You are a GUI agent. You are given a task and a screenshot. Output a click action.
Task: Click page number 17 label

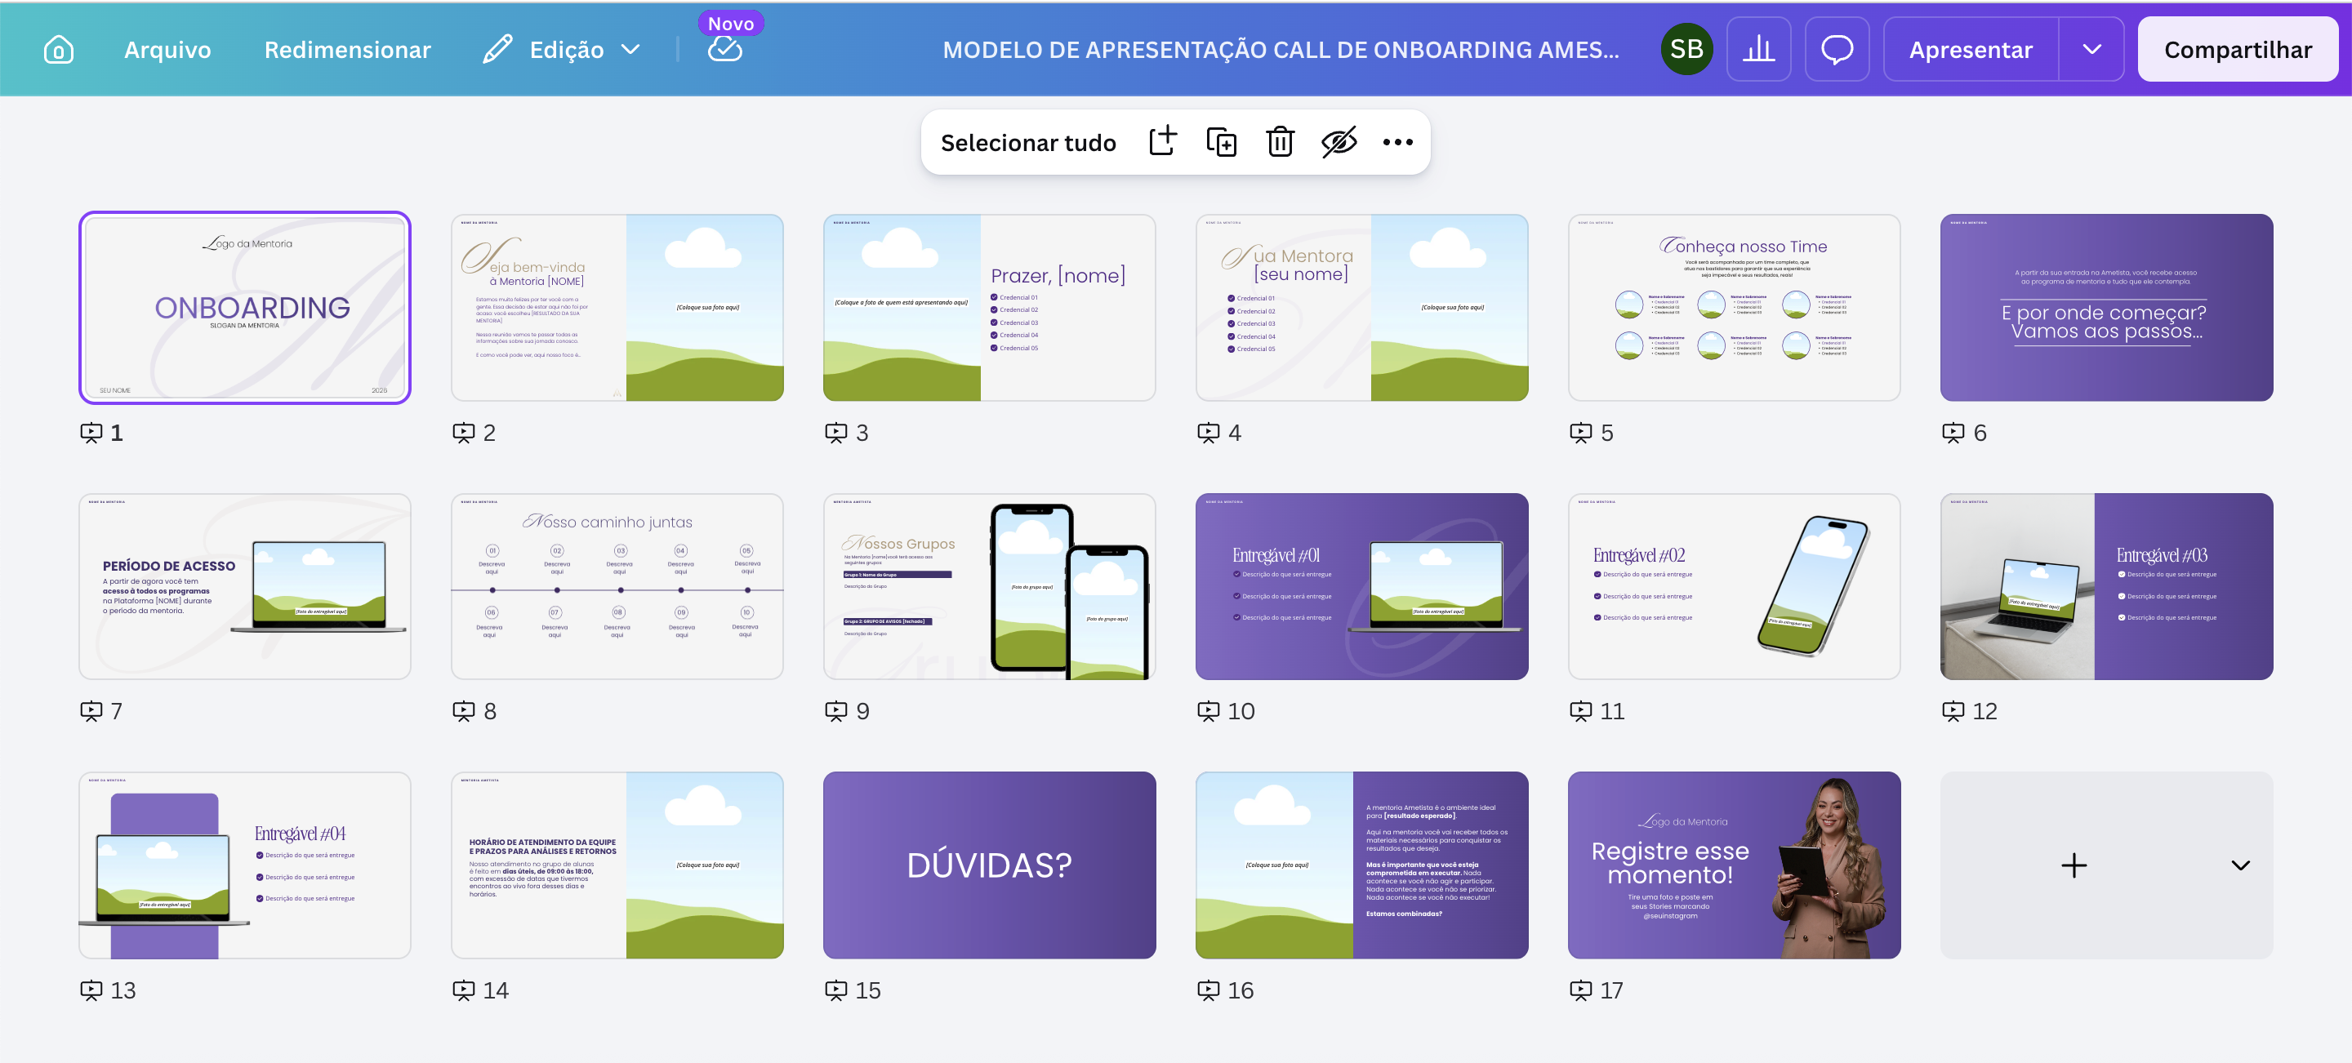click(x=1611, y=991)
